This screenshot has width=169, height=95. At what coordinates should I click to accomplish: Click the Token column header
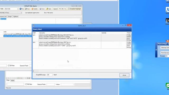[129, 33]
